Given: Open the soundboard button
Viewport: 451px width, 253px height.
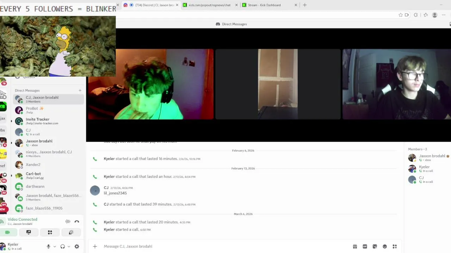Looking at the screenshot, I should (71, 232).
